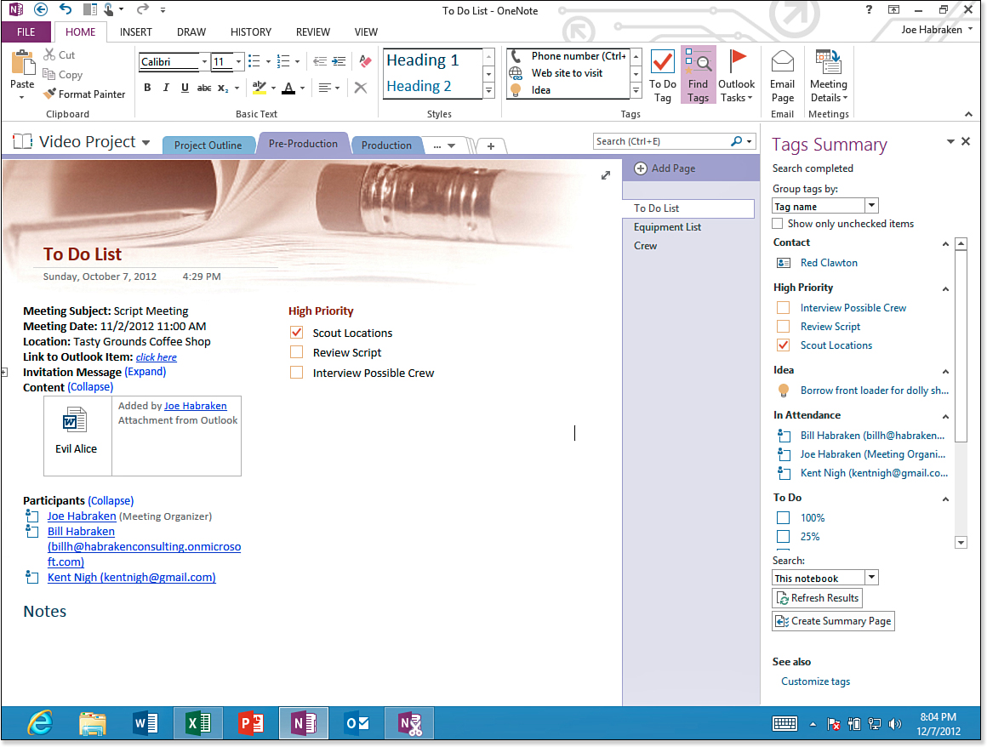Open the Video Project notebook dropdown
987x747 pixels.
coord(145,143)
